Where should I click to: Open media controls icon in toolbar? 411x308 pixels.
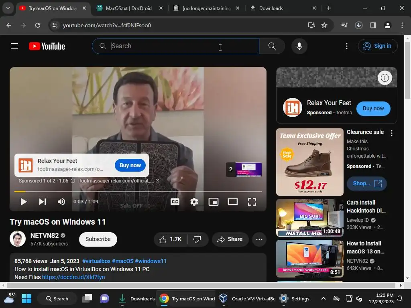click(x=344, y=25)
